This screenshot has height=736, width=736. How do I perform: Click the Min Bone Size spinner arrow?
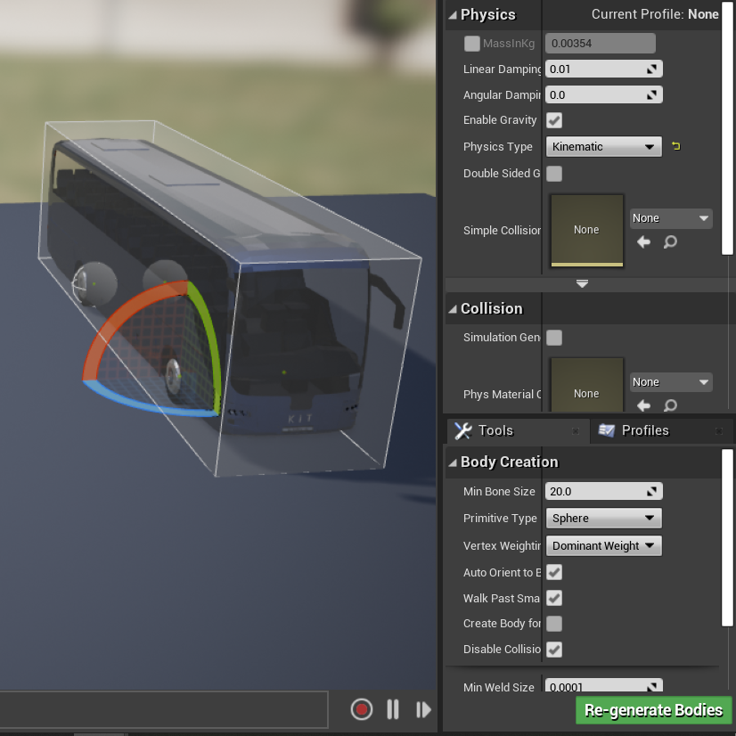coord(651,492)
